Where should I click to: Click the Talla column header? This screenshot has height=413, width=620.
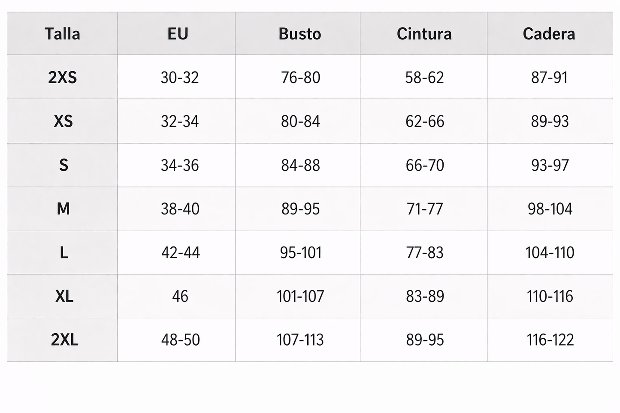[x=62, y=34]
